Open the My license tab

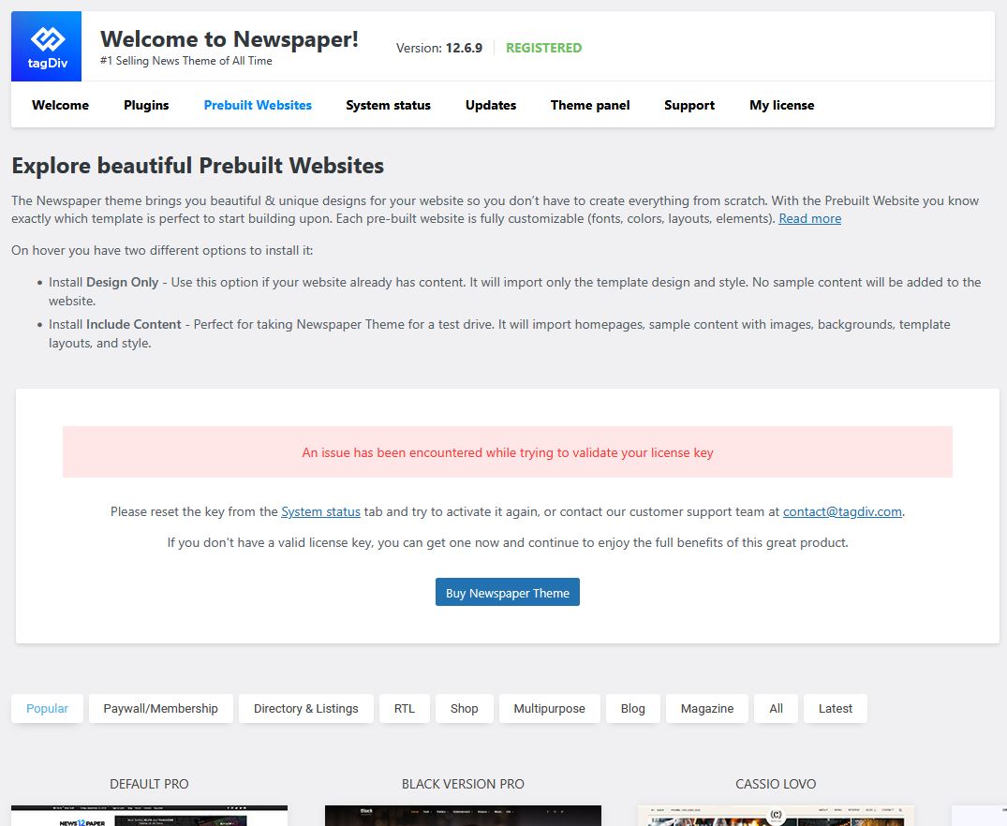pyautogui.click(x=781, y=105)
